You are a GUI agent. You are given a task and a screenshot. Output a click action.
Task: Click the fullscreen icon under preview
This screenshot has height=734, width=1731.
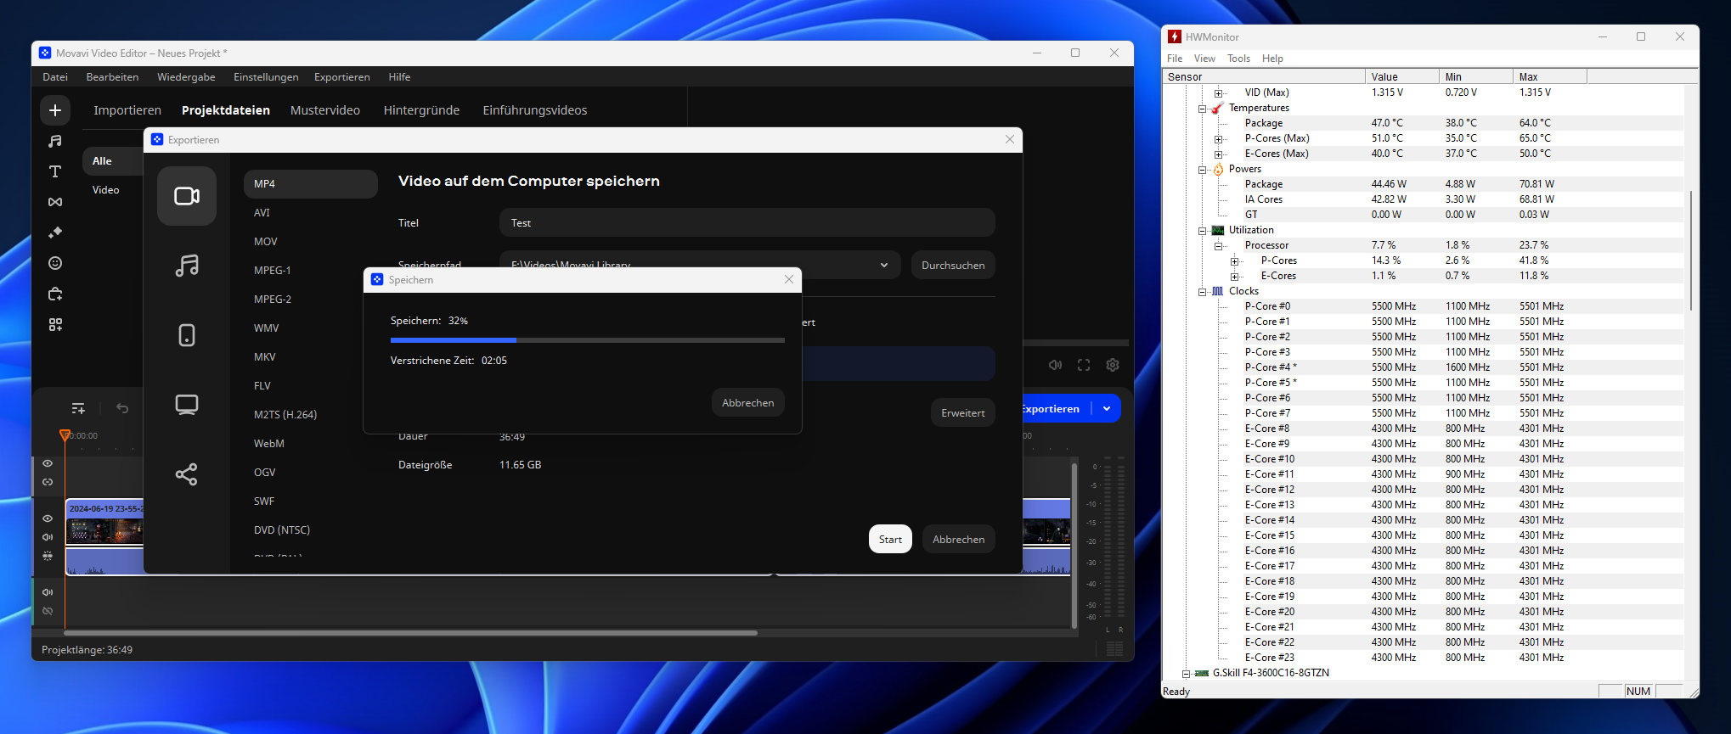click(1084, 365)
